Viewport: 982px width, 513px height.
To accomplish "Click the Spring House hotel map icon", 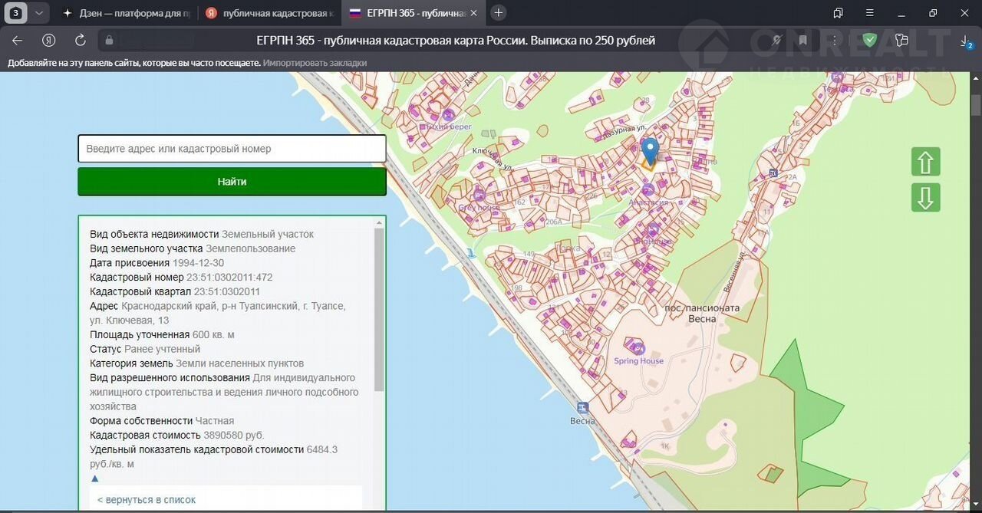I will point(639,347).
